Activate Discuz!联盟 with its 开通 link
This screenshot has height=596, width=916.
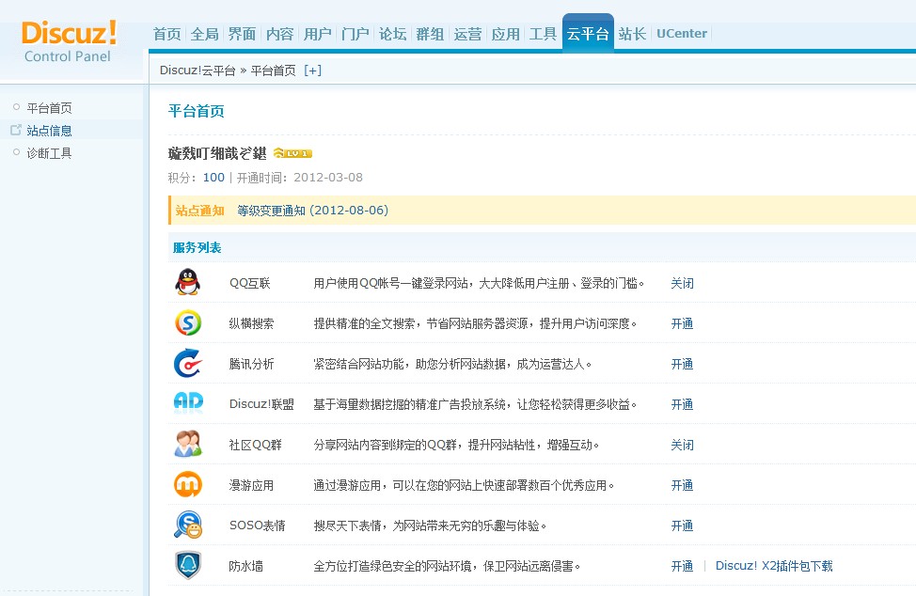[682, 404]
